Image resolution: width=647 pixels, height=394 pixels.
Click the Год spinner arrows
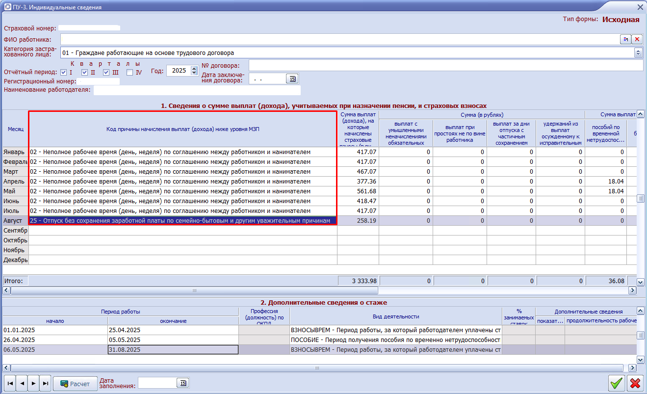tap(194, 71)
